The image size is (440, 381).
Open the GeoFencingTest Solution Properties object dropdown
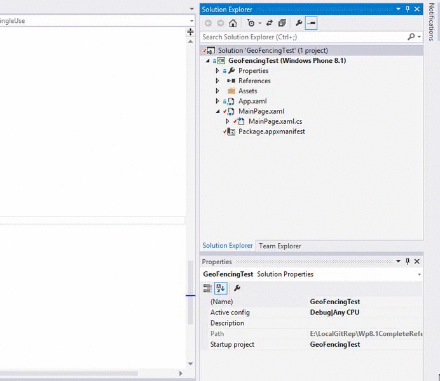419,274
